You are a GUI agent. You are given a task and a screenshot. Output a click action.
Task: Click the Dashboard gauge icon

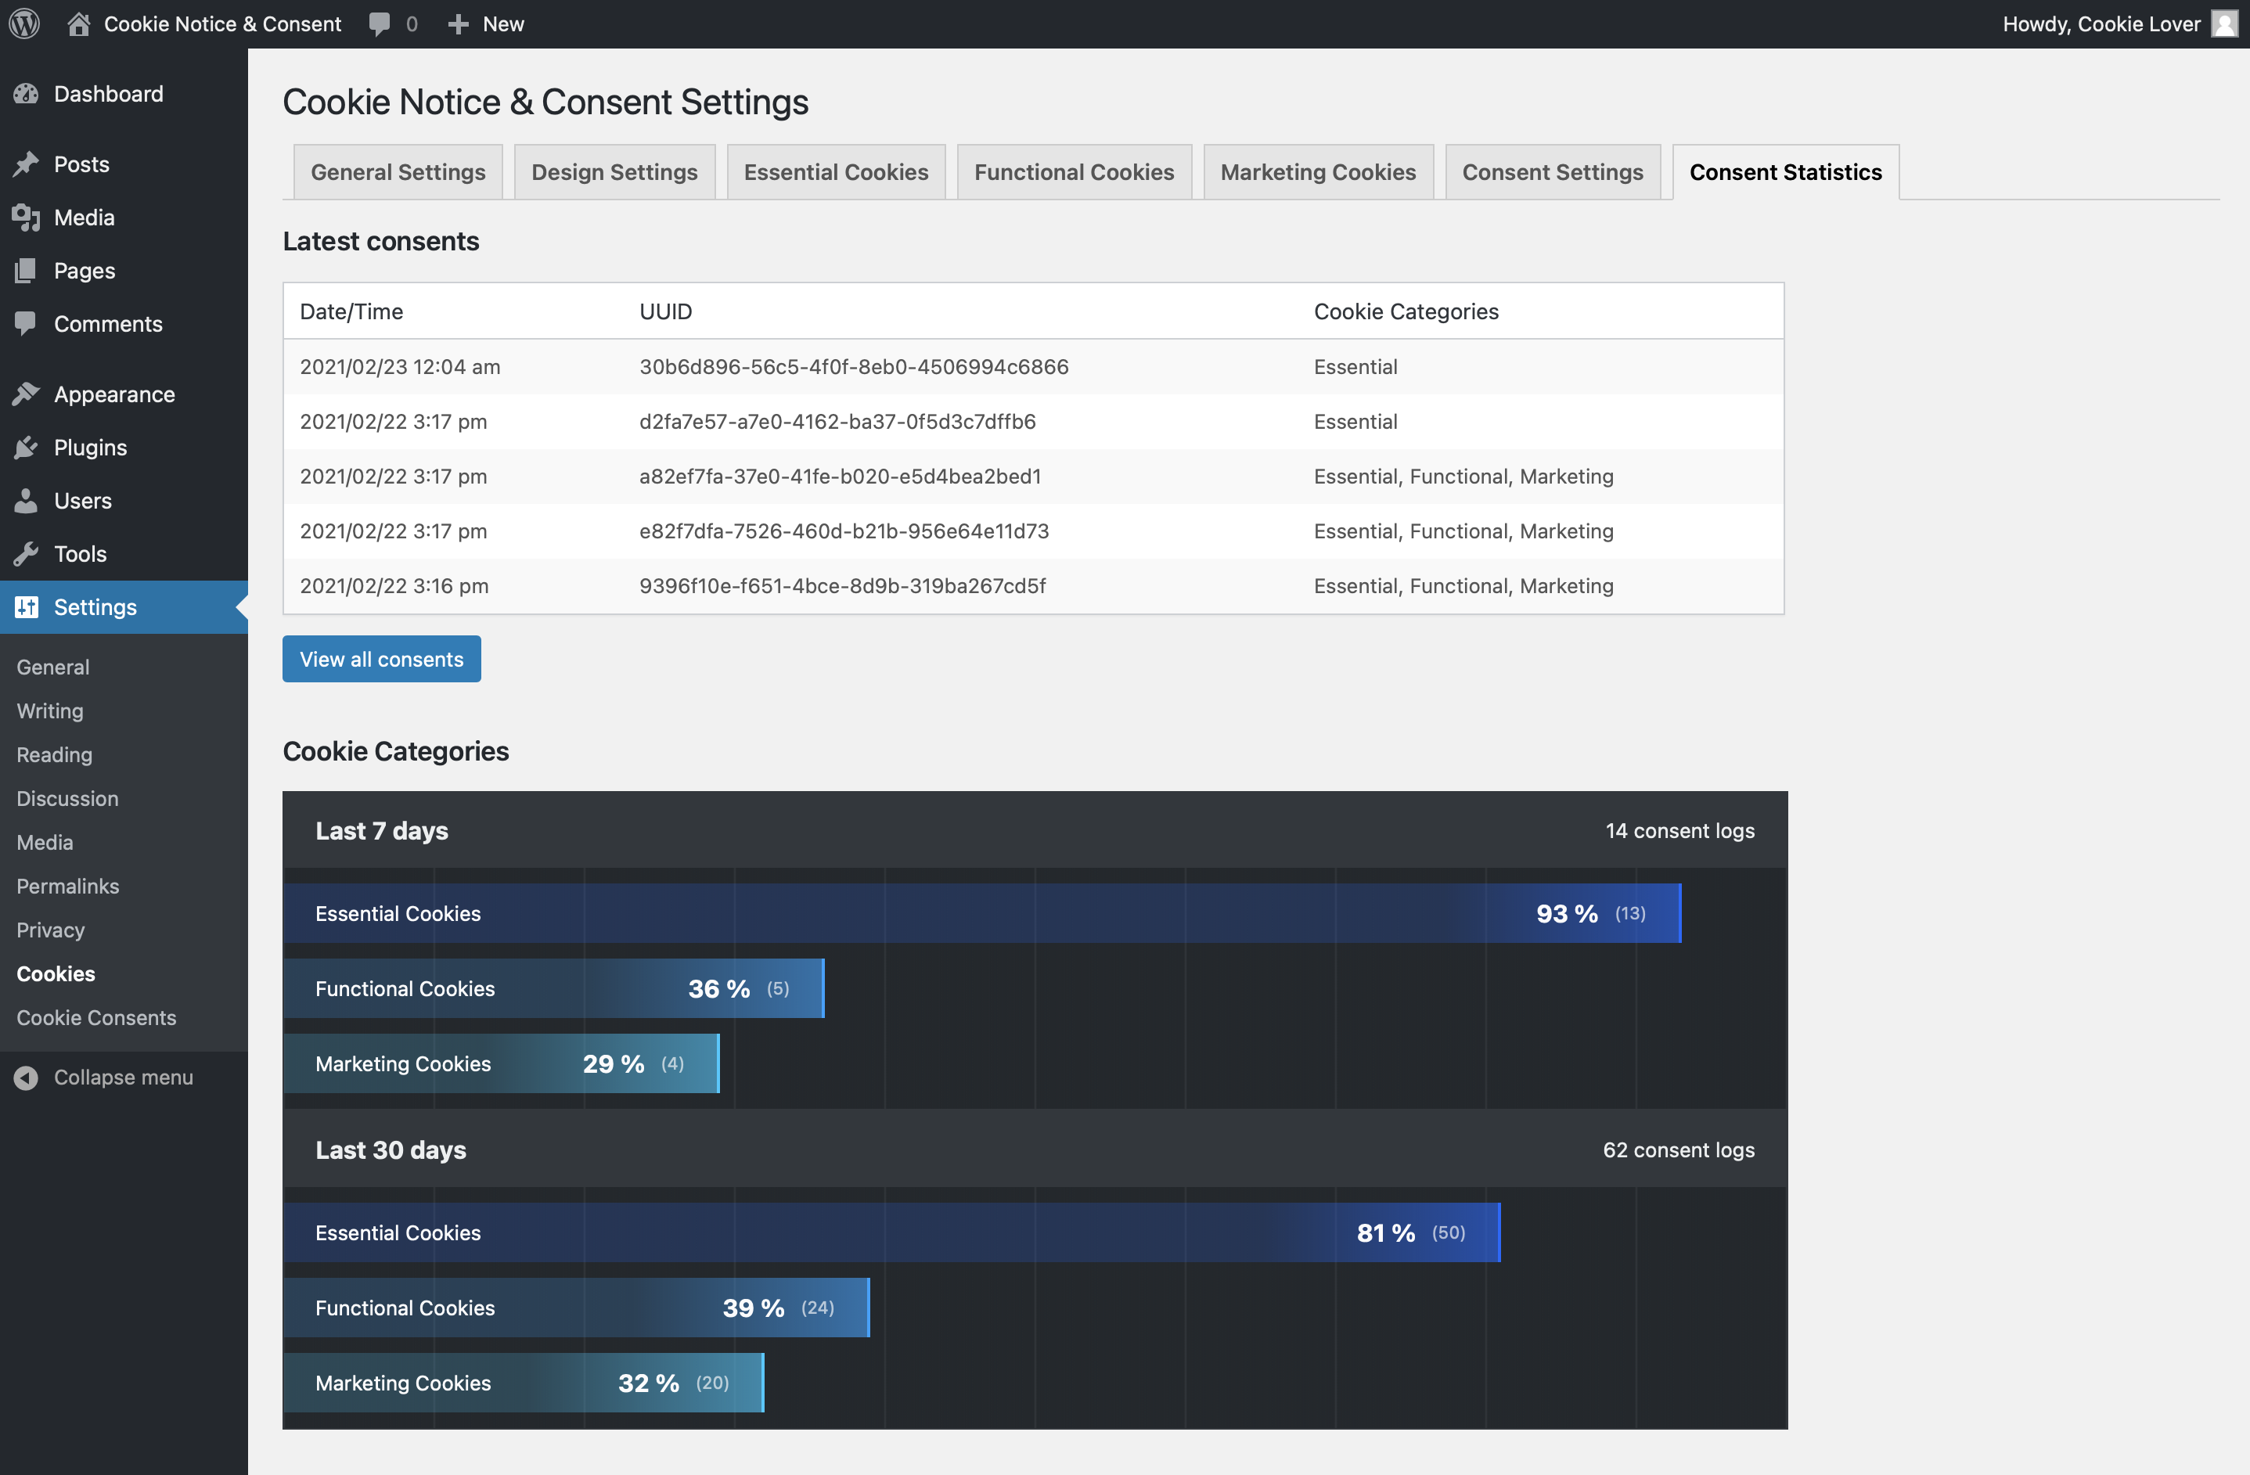tap(27, 94)
